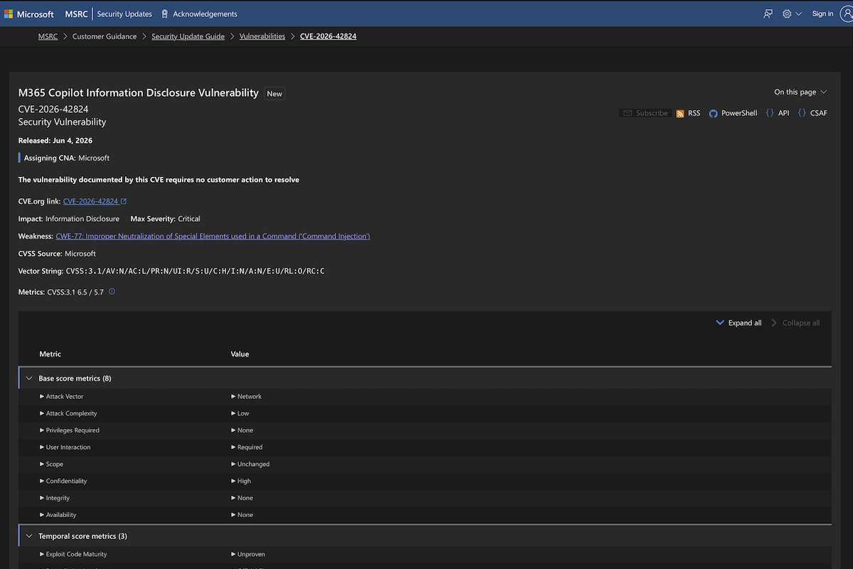Expand the Attack Vector row
853x569 pixels.
coord(61,396)
